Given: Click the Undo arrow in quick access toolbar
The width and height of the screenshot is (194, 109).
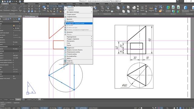Looking at the screenshot, I should pyautogui.click(x=13, y=1).
